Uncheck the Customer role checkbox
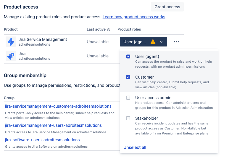 tap(128, 77)
